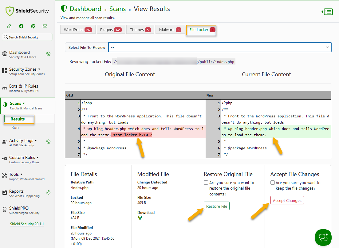This screenshot has width=339, height=248.
Task: Tick the keep file changes confirmation checkbox
Action: [x=273, y=183]
